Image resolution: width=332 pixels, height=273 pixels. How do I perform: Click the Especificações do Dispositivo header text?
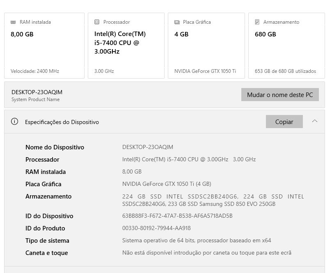62,122
